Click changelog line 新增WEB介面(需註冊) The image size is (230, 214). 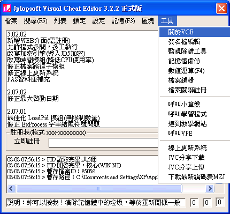pos(39,41)
